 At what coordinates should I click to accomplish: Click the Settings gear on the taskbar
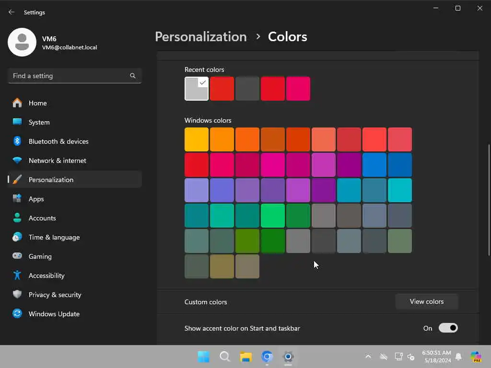[x=288, y=356]
